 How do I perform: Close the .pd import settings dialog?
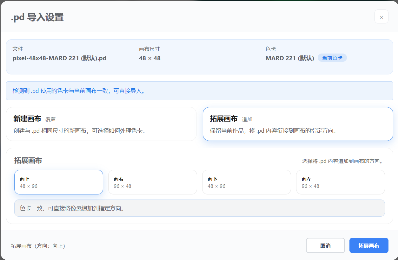[381, 17]
